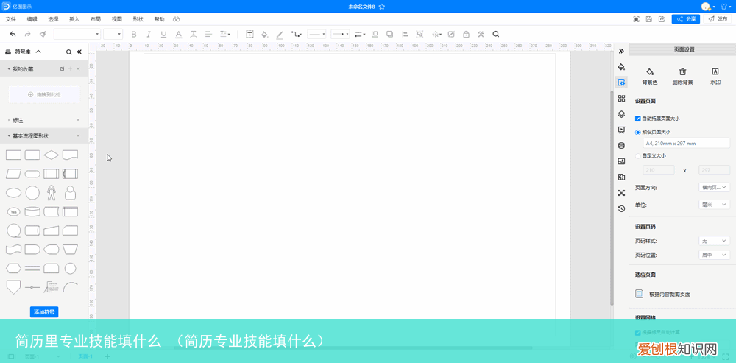The image size is (736, 363).
Task: Open page number position dropdown
Action: click(x=715, y=255)
